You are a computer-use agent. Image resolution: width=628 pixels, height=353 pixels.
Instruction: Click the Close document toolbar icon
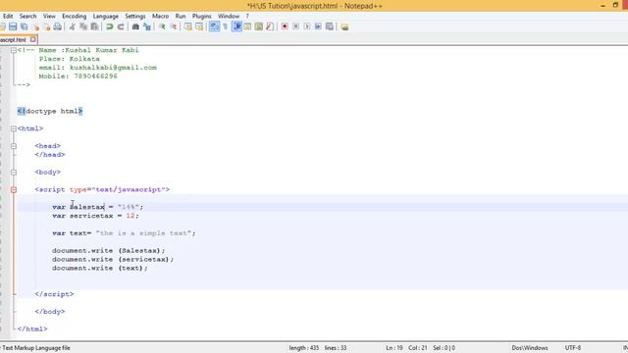pos(36,26)
